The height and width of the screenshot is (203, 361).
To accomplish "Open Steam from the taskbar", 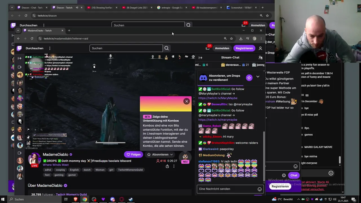I will [x=131, y=199].
